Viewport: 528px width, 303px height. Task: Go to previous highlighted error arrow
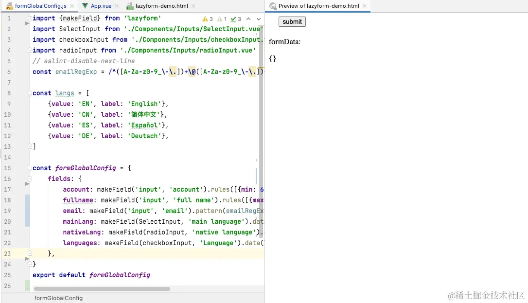(248, 19)
